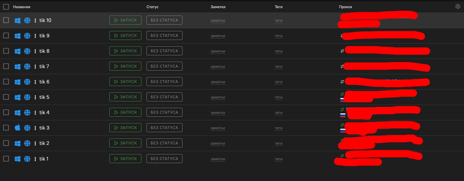Click the globe browser icon for tik 2
464x181 pixels.
(27, 143)
